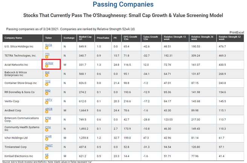Select the ArcBest Corp cell
The image size is (247, 163).
click(23, 110)
